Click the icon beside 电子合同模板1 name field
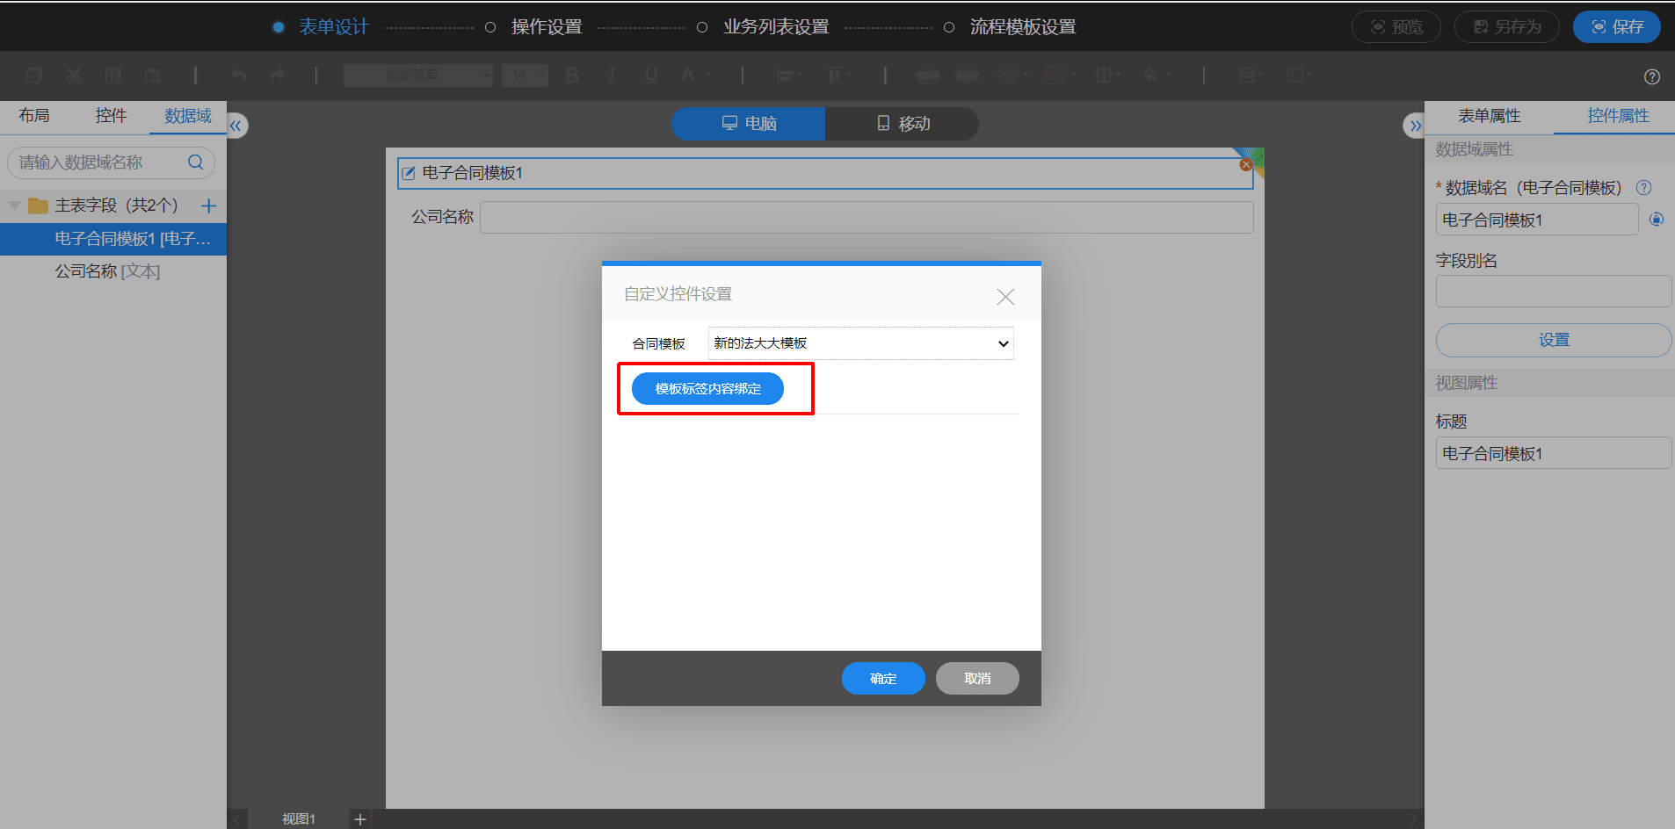Screen dimensions: 1675x829 (x=1657, y=220)
